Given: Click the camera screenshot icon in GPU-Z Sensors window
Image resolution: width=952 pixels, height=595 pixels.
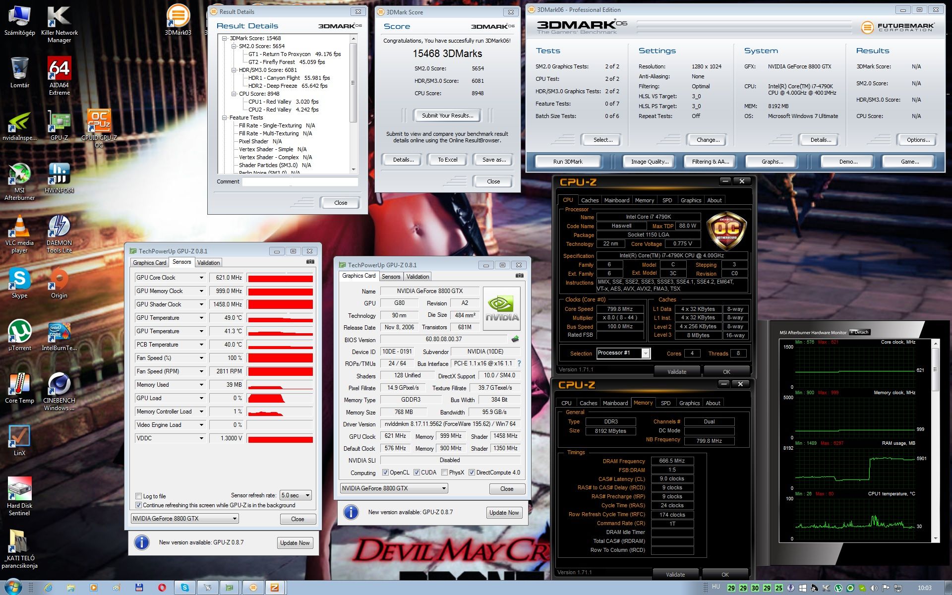Looking at the screenshot, I should (310, 262).
